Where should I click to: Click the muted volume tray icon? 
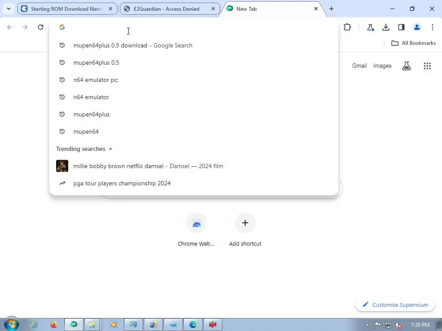pos(398,325)
